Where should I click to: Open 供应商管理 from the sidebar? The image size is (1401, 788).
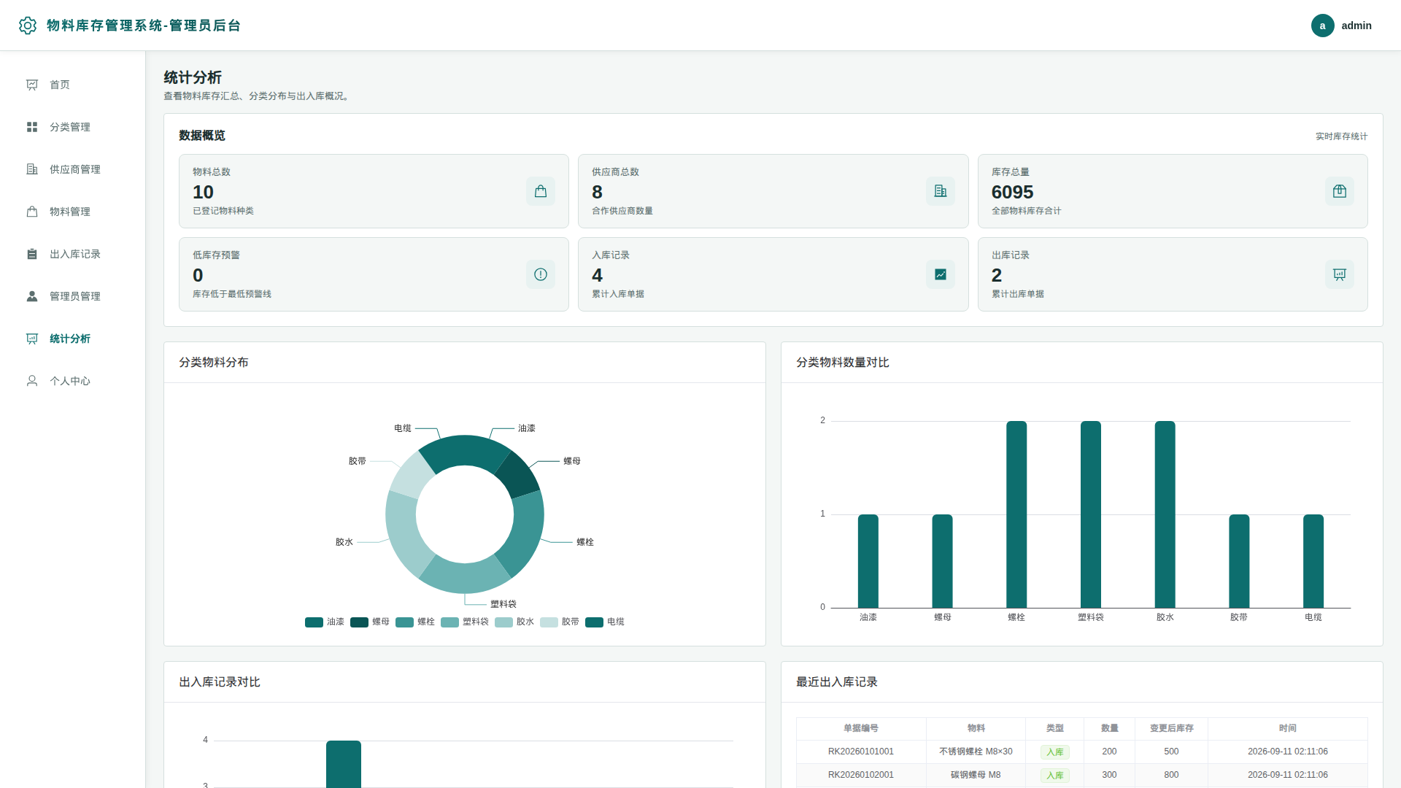click(x=73, y=169)
